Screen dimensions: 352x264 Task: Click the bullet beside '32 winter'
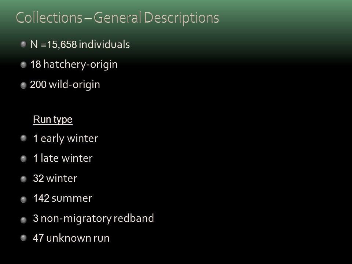point(23,179)
